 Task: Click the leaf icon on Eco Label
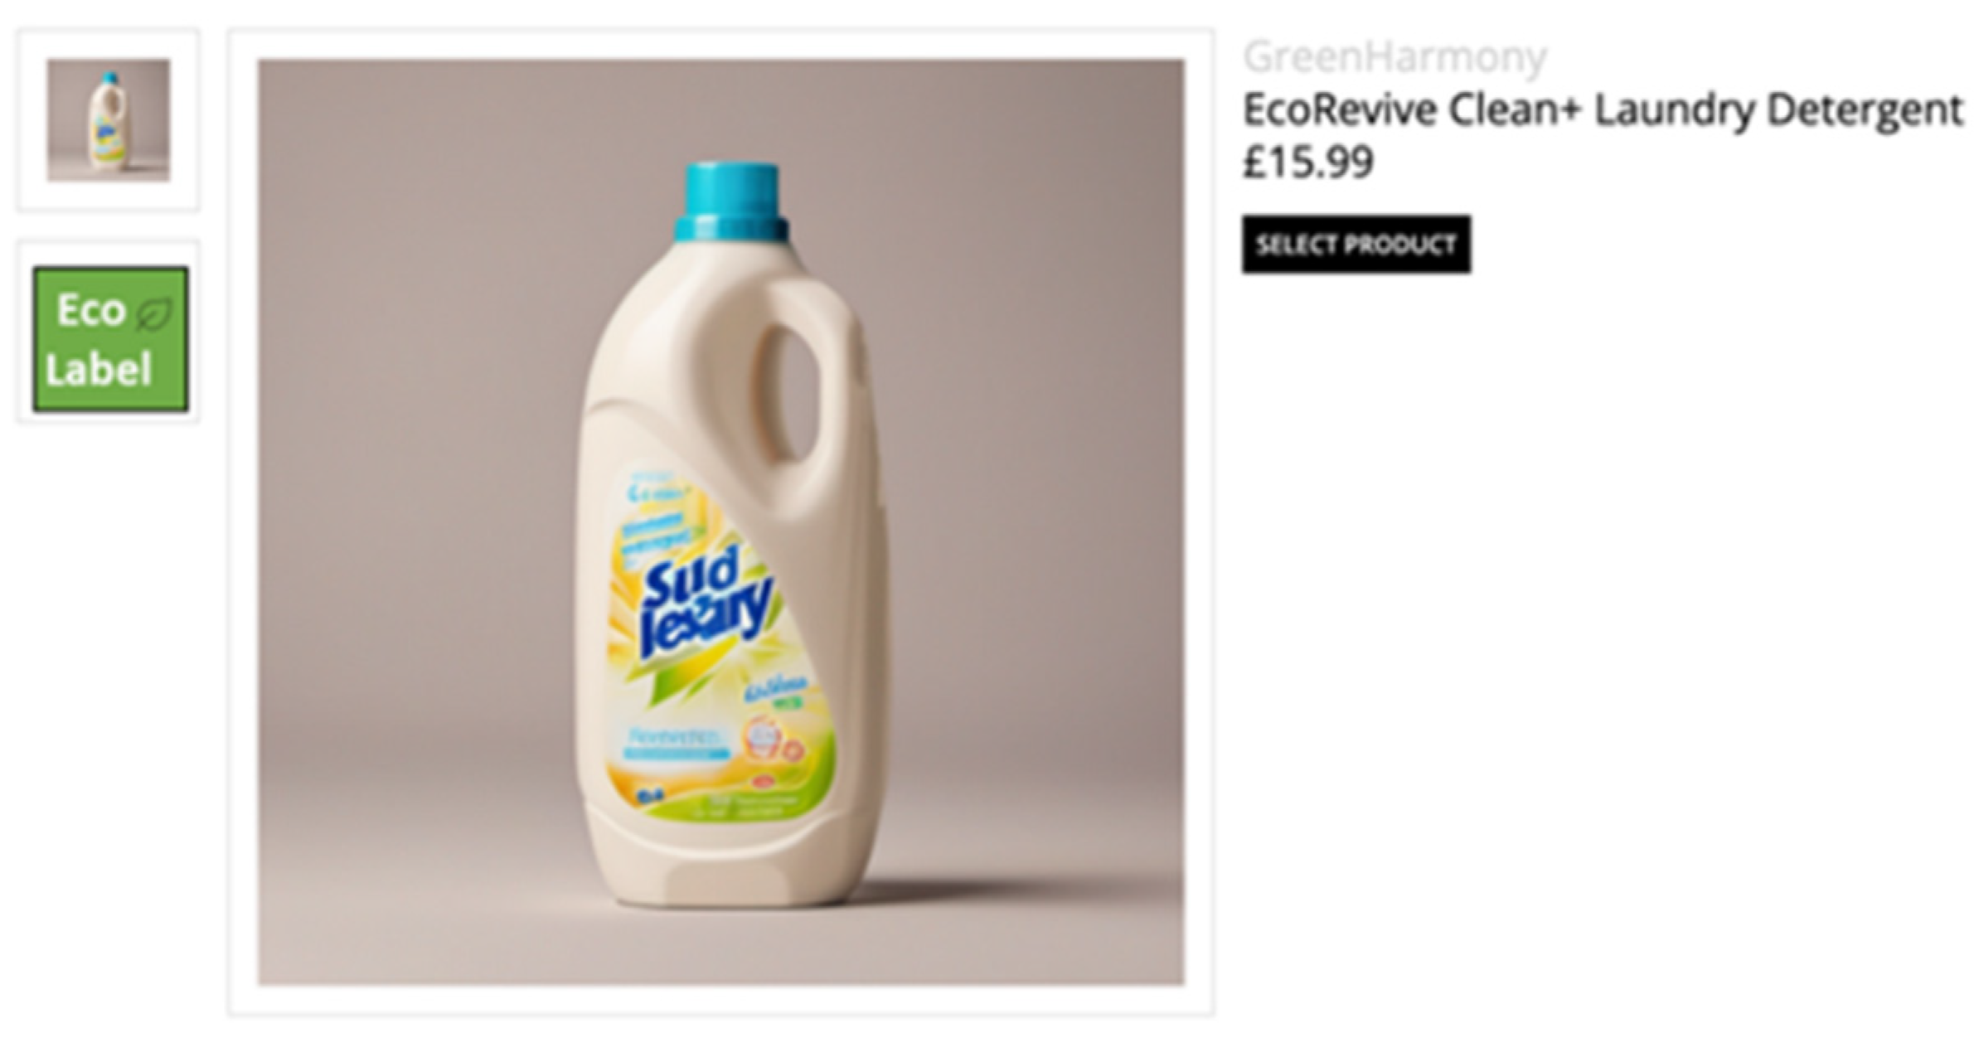click(x=154, y=315)
